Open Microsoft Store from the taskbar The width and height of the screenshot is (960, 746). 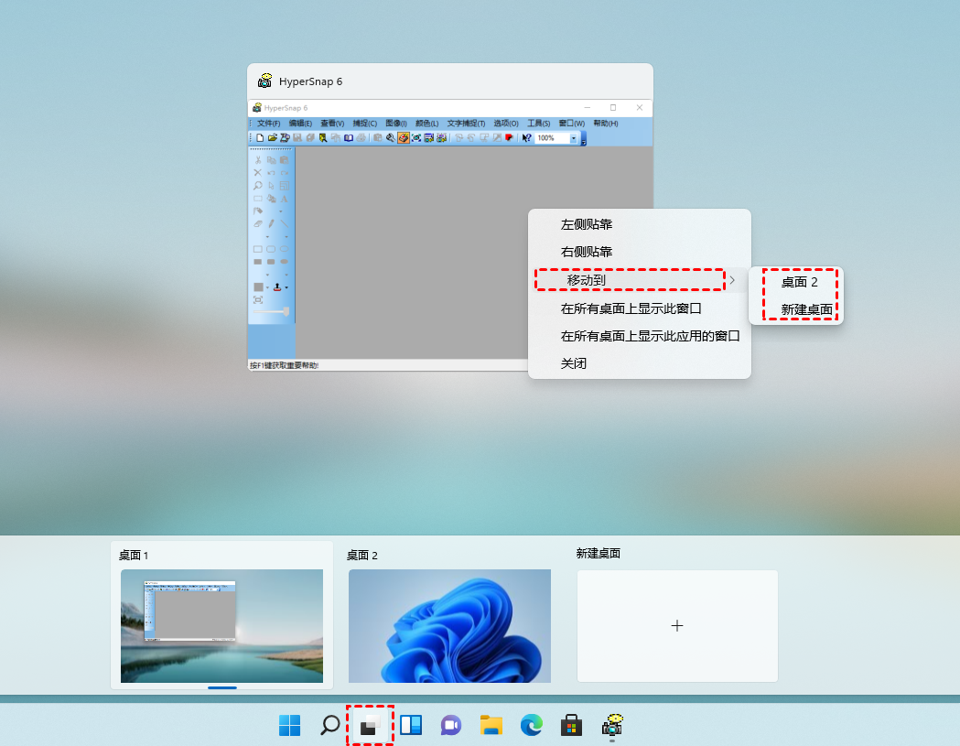[572, 725]
